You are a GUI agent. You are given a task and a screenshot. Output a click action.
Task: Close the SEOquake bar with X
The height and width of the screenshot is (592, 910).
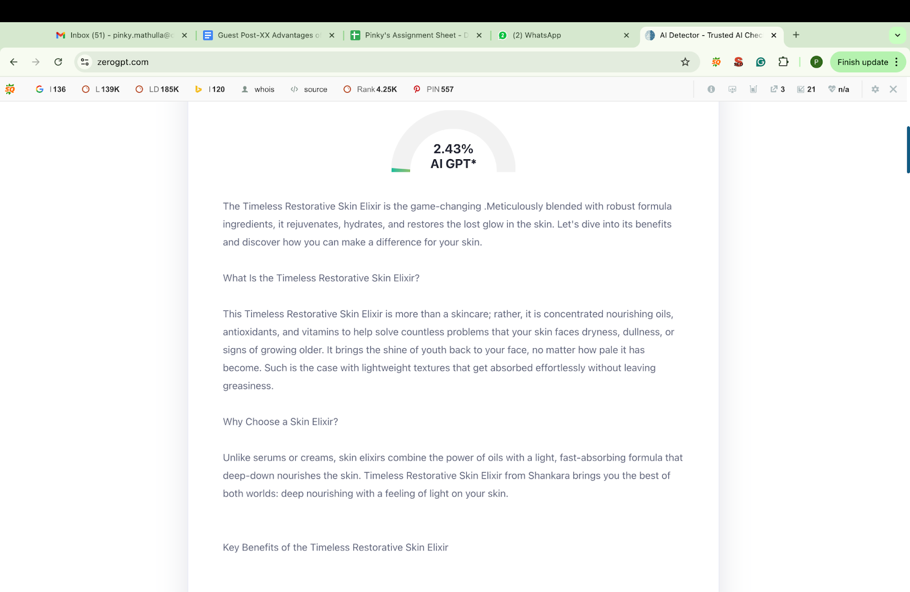coord(894,89)
